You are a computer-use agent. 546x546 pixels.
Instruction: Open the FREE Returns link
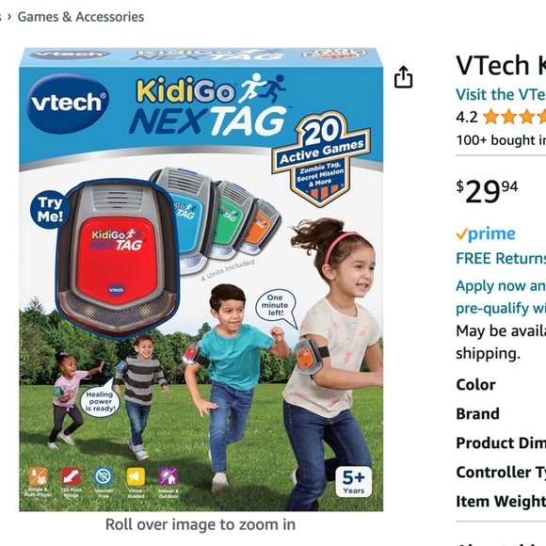click(501, 258)
